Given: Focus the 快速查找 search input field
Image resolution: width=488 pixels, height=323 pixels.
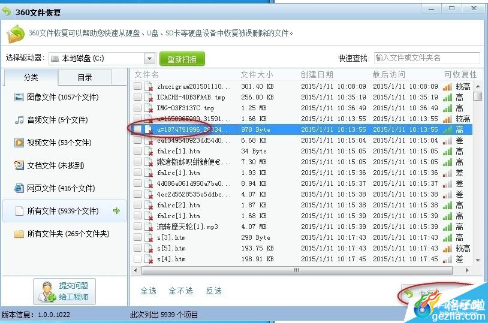Looking at the screenshot, I should [427, 58].
